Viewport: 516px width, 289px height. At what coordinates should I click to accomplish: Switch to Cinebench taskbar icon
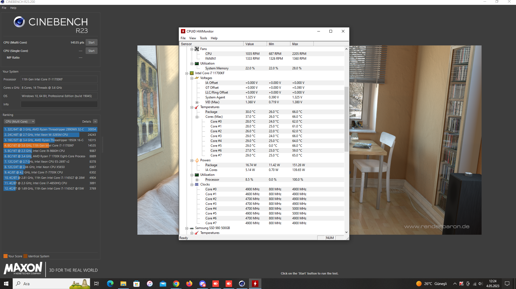coord(242,284)
